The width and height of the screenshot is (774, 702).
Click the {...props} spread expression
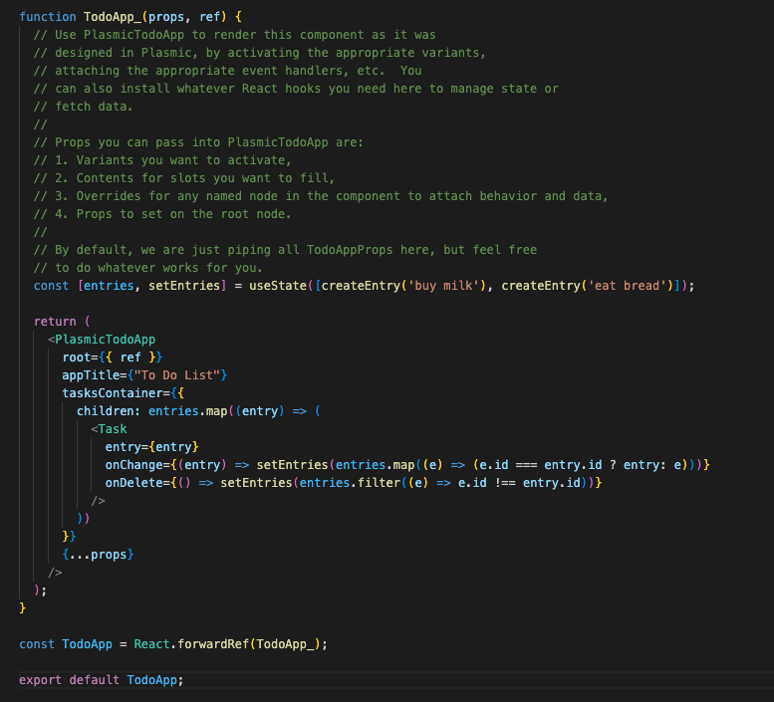pos(98,555)
